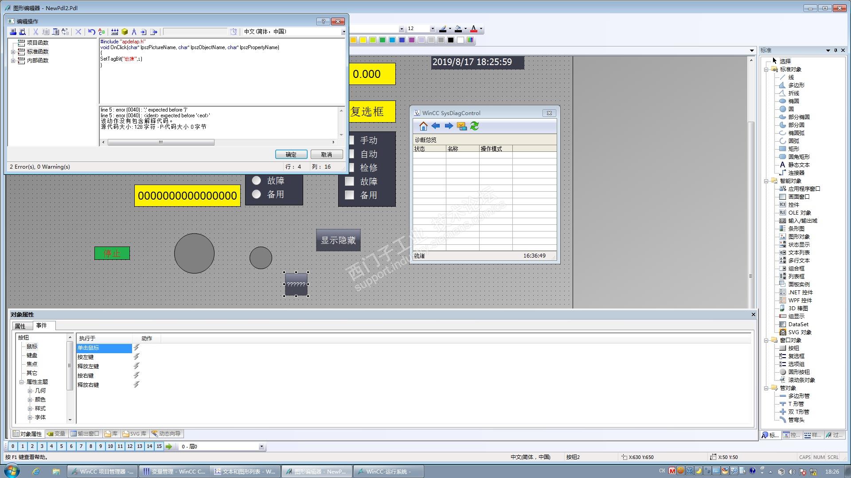Click the home icon in SysDiagControl
851x478 pixels.
(x=423, y=126)
